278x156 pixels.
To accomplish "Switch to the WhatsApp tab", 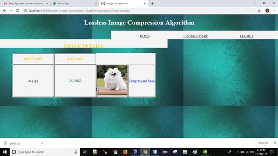I will pos(74,3).
